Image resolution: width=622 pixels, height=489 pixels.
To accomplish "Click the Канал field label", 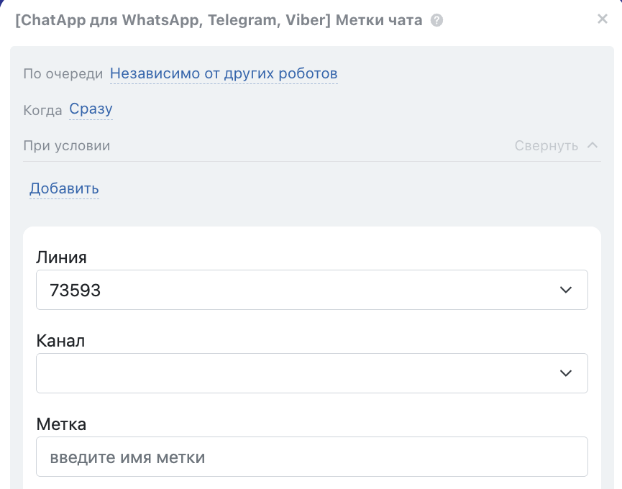I will 60,341.
